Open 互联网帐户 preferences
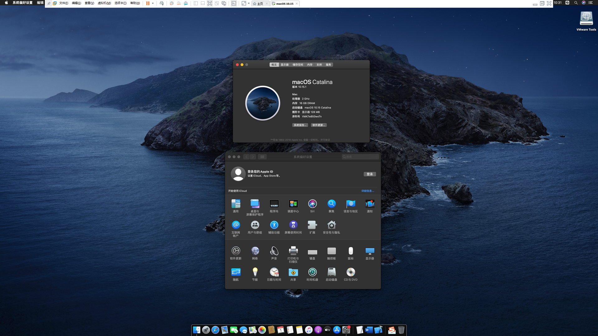 click(x=236, y=228)
